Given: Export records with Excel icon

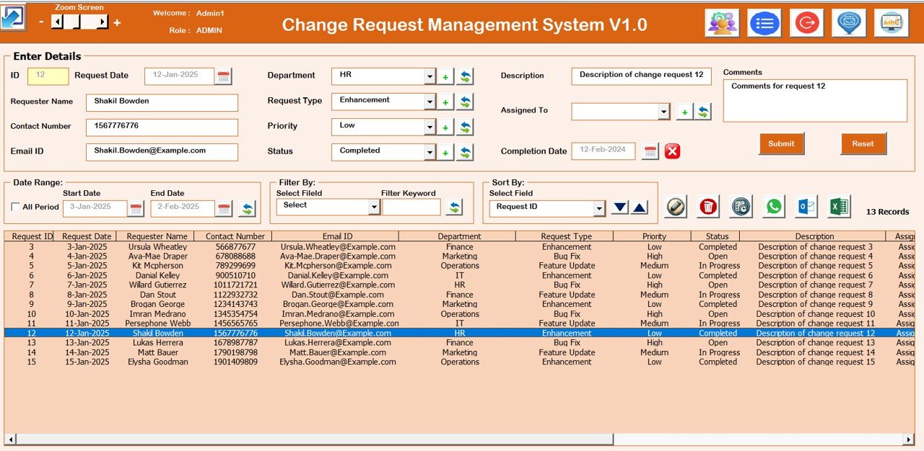Looking at the screenshot, I should pos(839,207).
